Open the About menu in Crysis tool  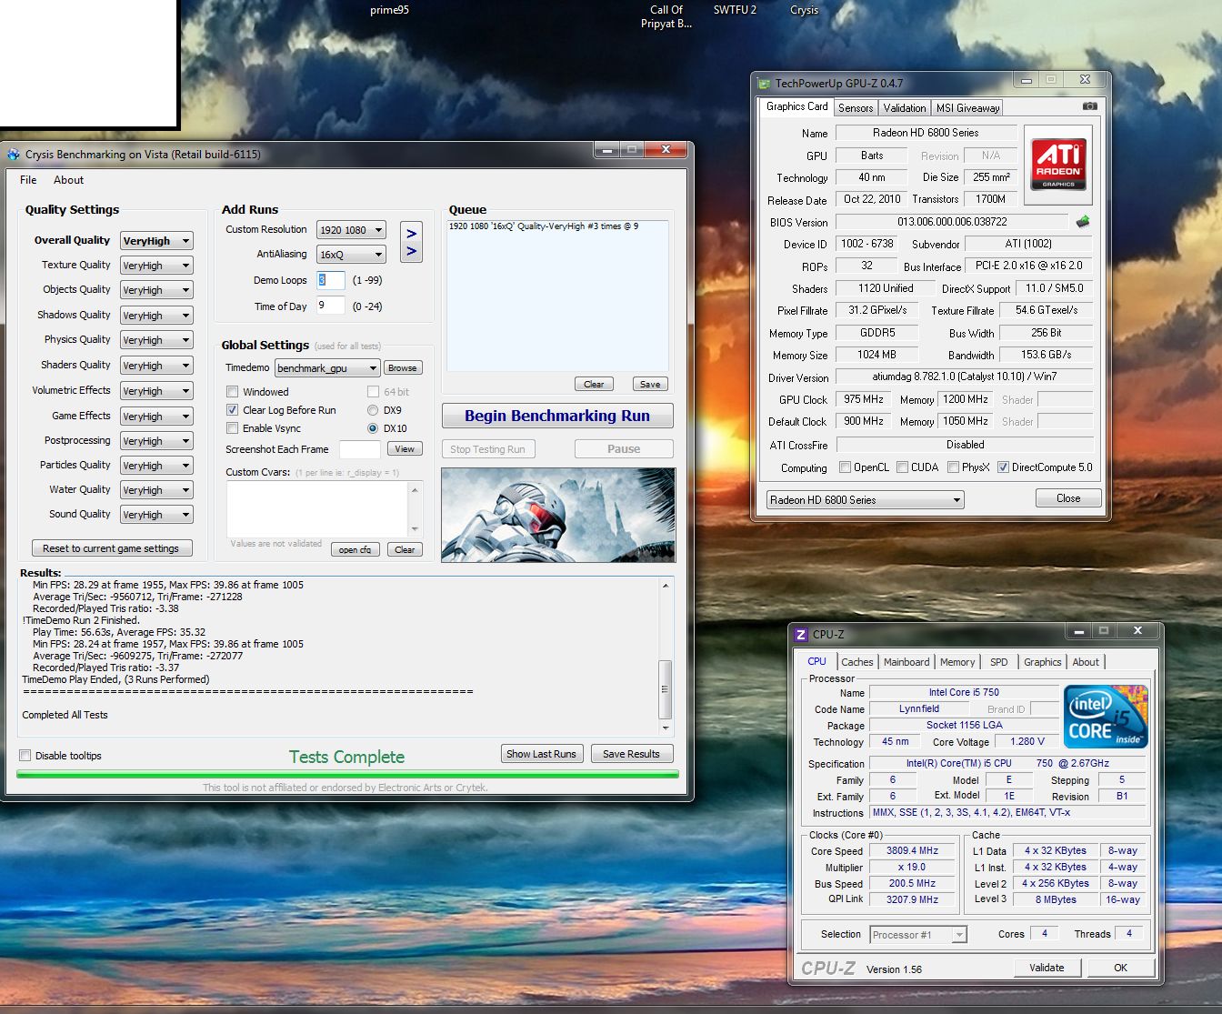pos(68,180)
